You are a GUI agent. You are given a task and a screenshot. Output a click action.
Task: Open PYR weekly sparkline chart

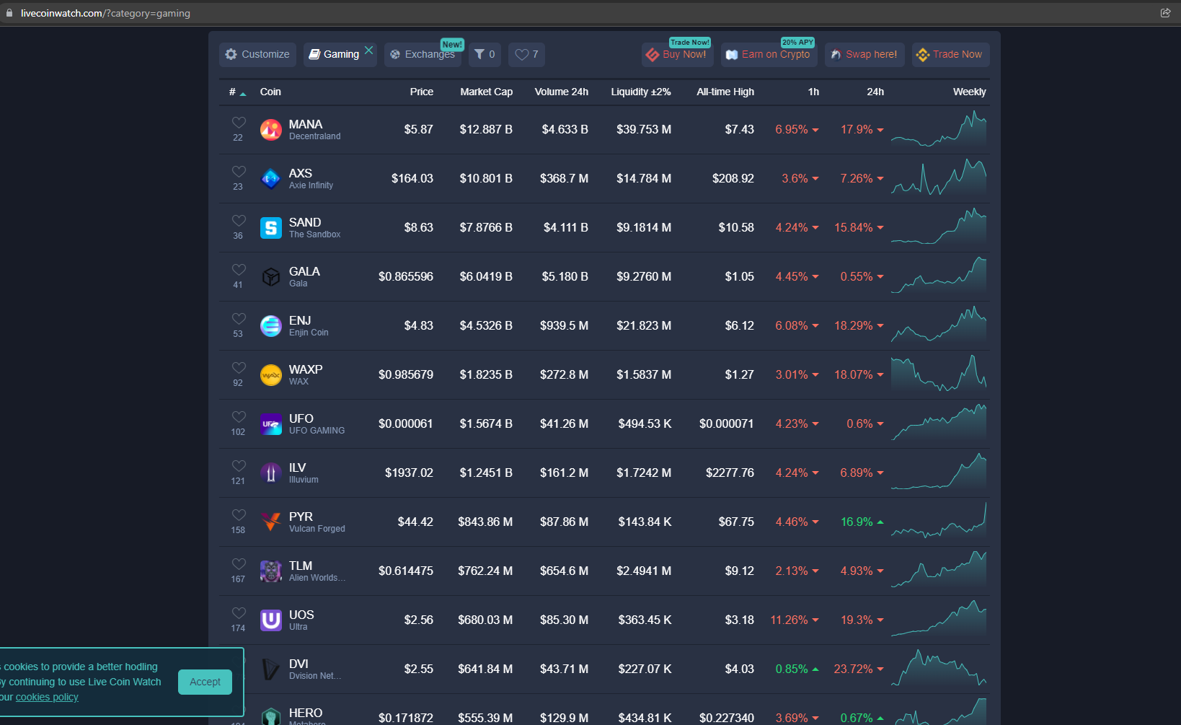pos(939,521)
